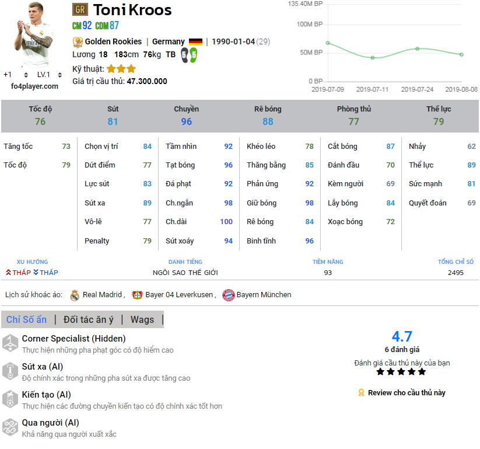This screenshot has height=449, width=480.
Task: Select the Chỉ Số ẩn tab
Action: [26, 319]
